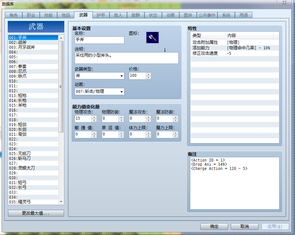Image resolution: width=295 pixels, height=235 pixels.
Task: Increase 体力上限 with its up arrow
Action: [148, 133]
